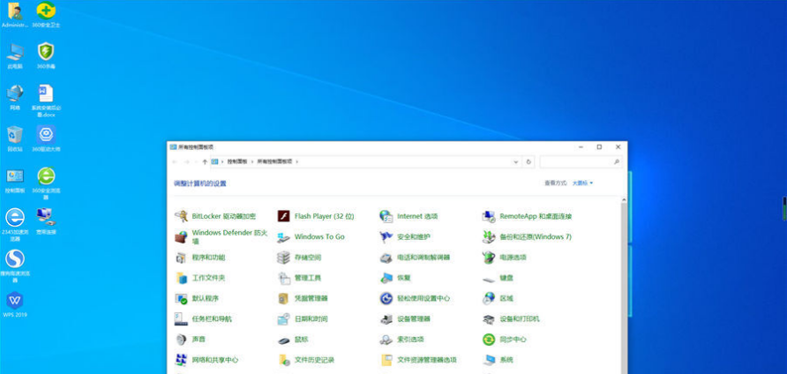Screen dimensions: 787x374
Task: Click the up-one-level arrow button
Action: pos(205,162)
